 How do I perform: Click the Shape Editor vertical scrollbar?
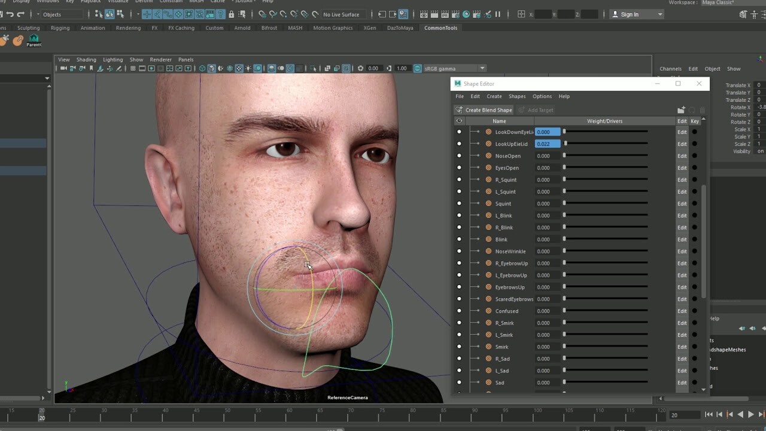[x=704, y=242]
